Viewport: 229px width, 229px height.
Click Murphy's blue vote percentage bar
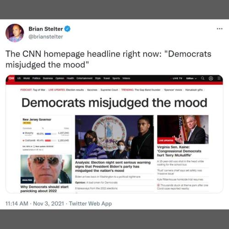coord(48,134)
